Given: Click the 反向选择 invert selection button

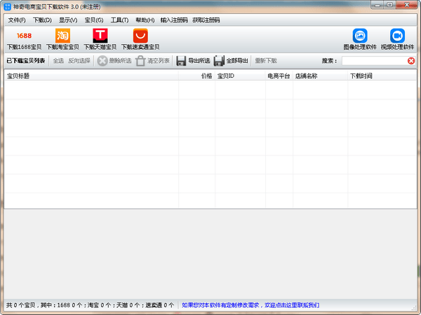Looking at the screenshot, I should coord(79,61).
